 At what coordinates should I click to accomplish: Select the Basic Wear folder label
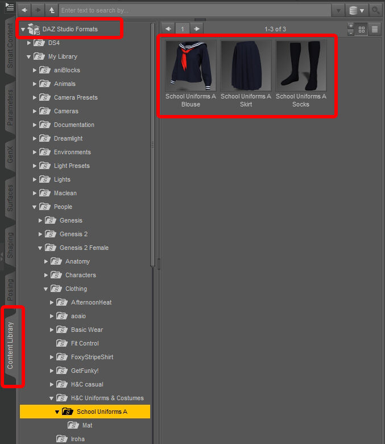pyautogui.click(x=87, y=330)
